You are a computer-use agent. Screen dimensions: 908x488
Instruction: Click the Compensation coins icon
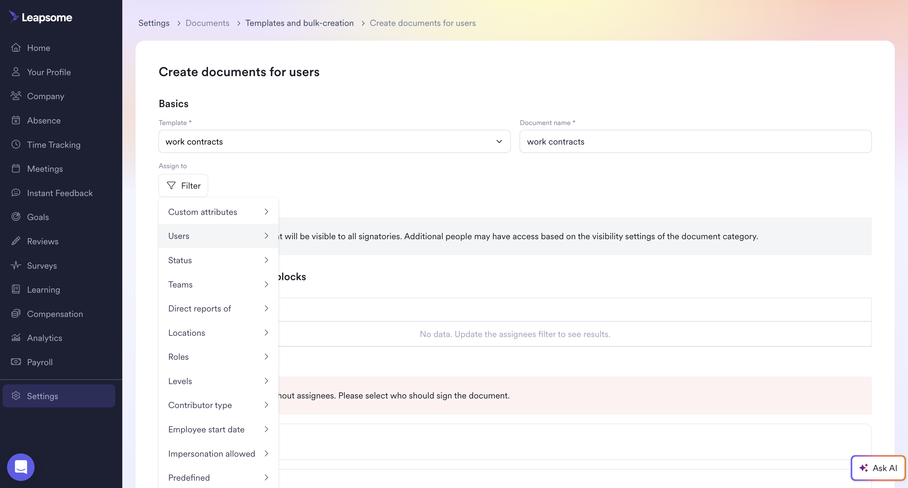(x=16, y=313)
